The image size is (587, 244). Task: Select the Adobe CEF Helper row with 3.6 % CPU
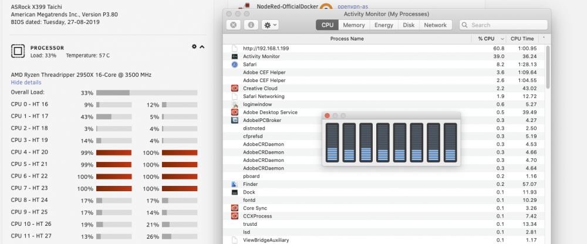click(x=384, y=72)
